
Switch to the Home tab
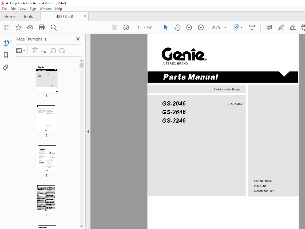click(10, 17)
